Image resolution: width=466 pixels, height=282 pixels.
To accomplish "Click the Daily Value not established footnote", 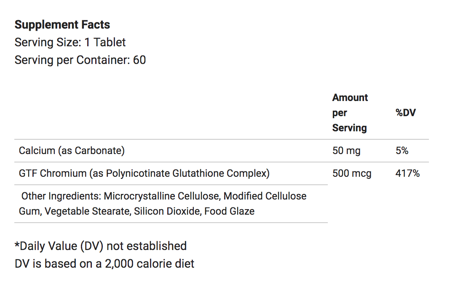I will click(101, 246).
